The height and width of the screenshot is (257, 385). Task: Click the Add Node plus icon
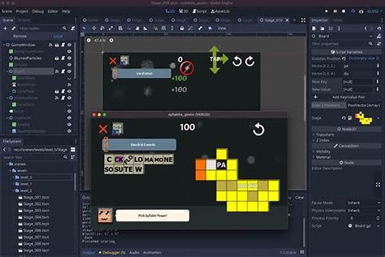click(6, 28)
